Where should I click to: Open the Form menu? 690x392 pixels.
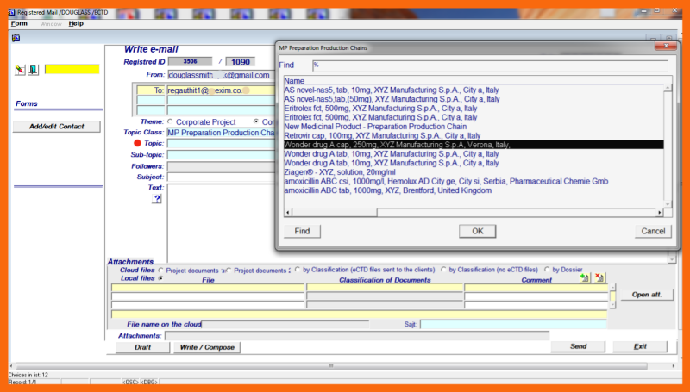coord(19,23)
